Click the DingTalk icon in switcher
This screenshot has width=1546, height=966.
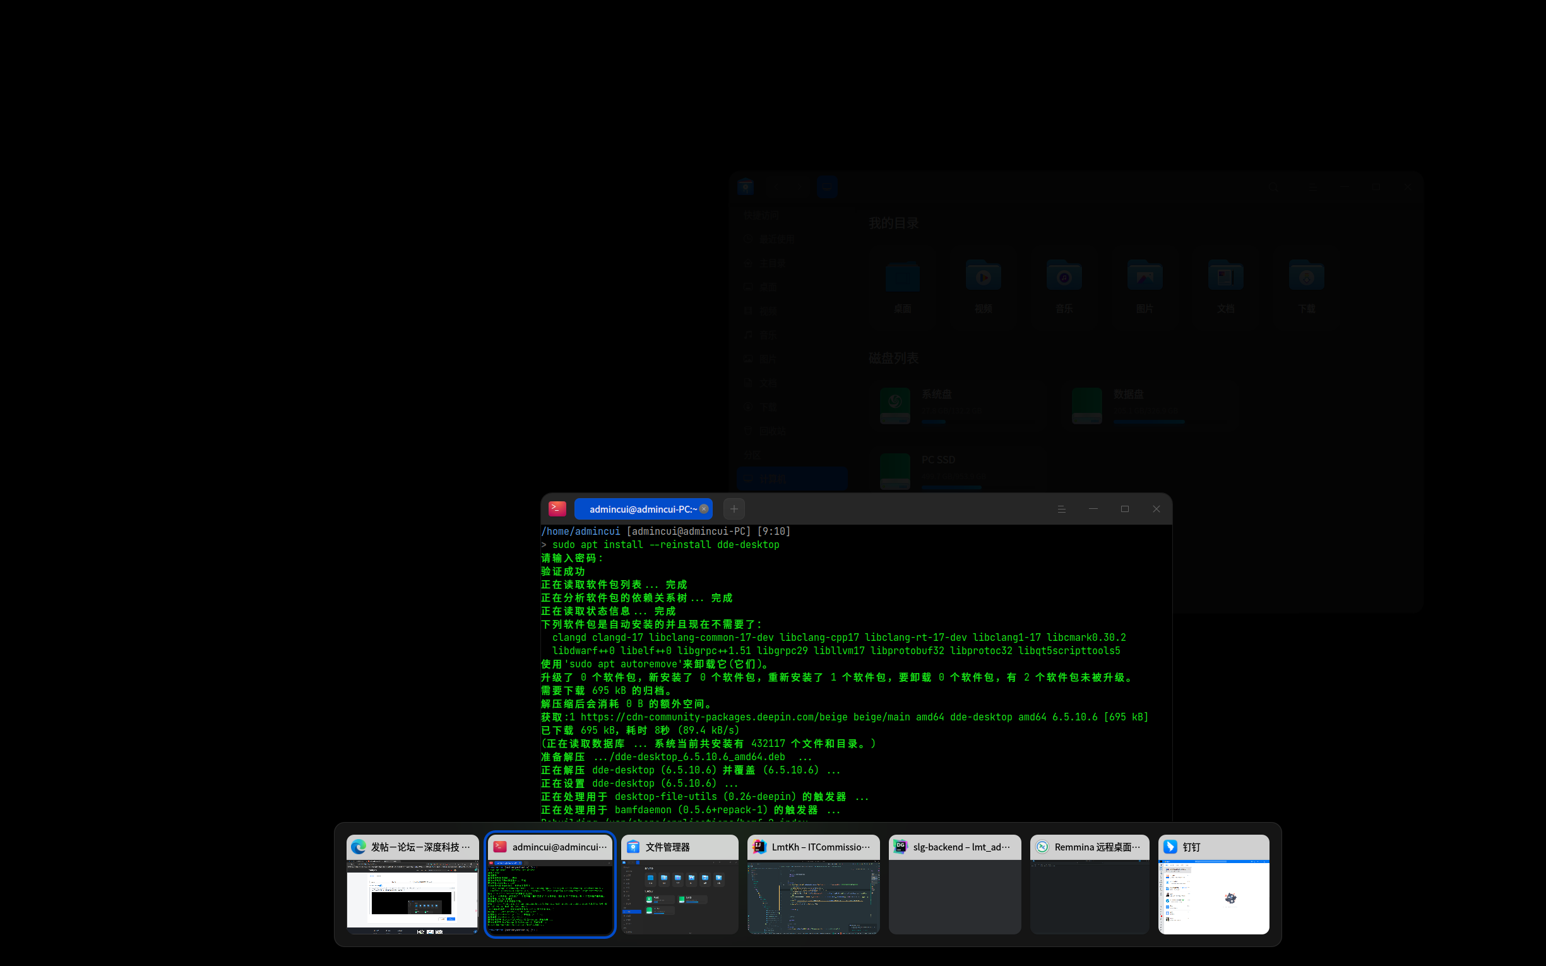1170,847
